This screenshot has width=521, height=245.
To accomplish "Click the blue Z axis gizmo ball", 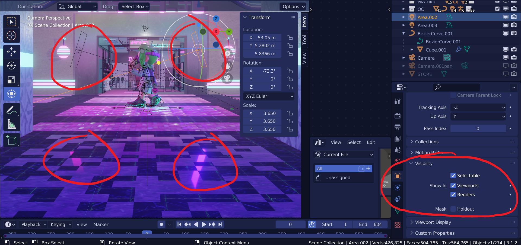I will pos(216,19).
